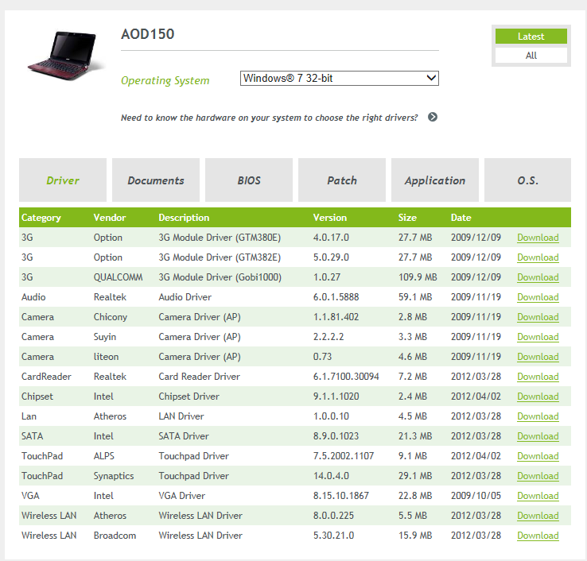Viewport: 587px width, 561px height.
Task: Download the Intel Chipset Driver
Action: point(538,396)
